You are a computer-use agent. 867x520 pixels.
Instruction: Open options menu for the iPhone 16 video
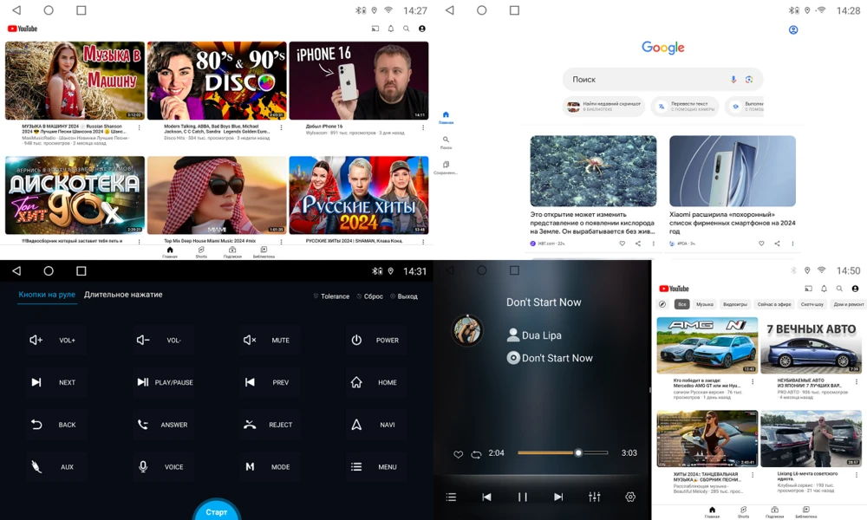coord(423,127)
